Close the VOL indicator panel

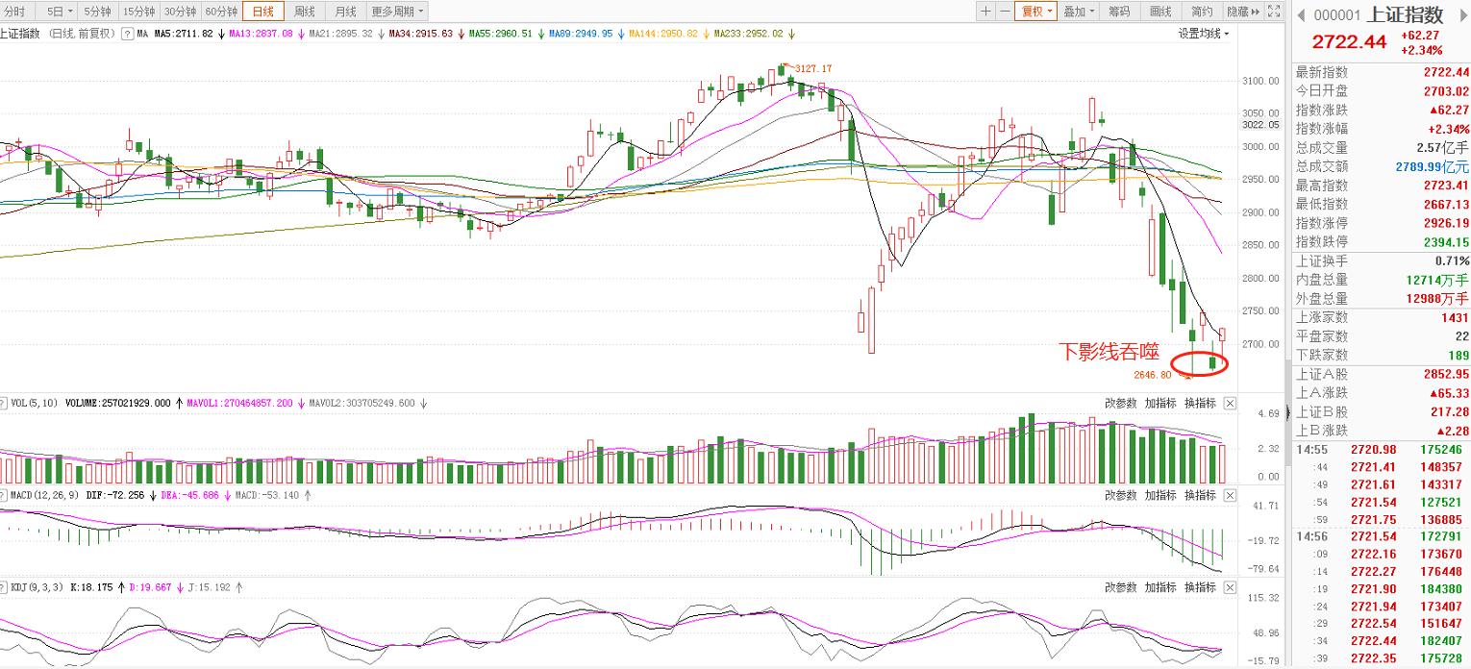(1230, 403)
